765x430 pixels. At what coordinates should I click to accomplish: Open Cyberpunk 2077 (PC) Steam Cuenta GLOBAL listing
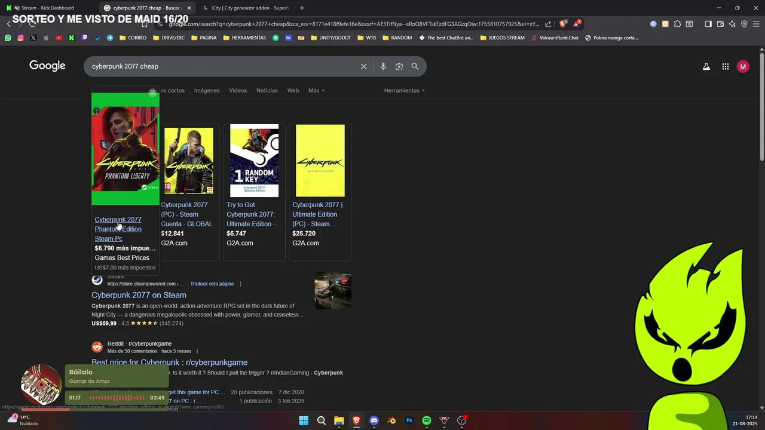click(186, 214)
